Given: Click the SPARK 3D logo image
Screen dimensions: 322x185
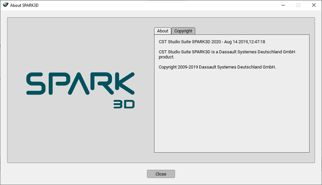Looking at the screenshot, I should pos(80,90).
